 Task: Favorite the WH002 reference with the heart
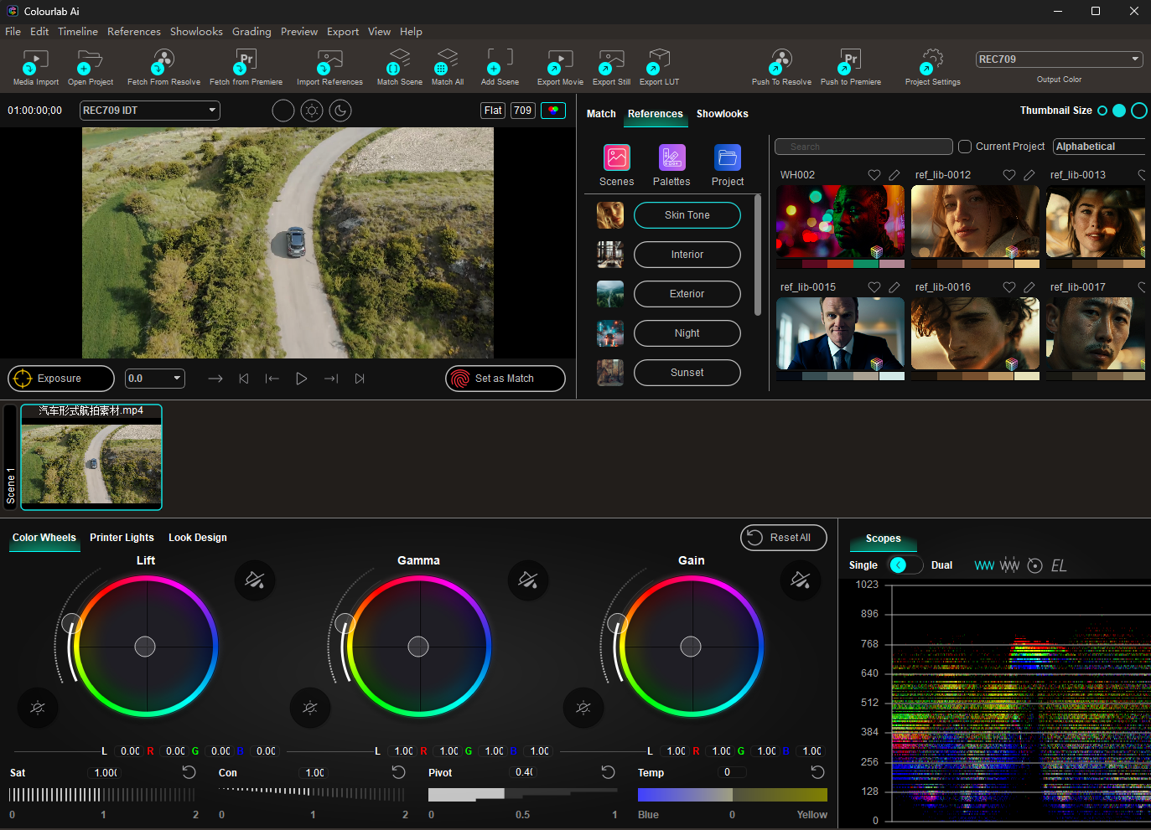coord(874,175)
